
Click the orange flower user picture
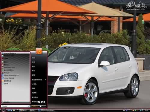coord(39,51)
